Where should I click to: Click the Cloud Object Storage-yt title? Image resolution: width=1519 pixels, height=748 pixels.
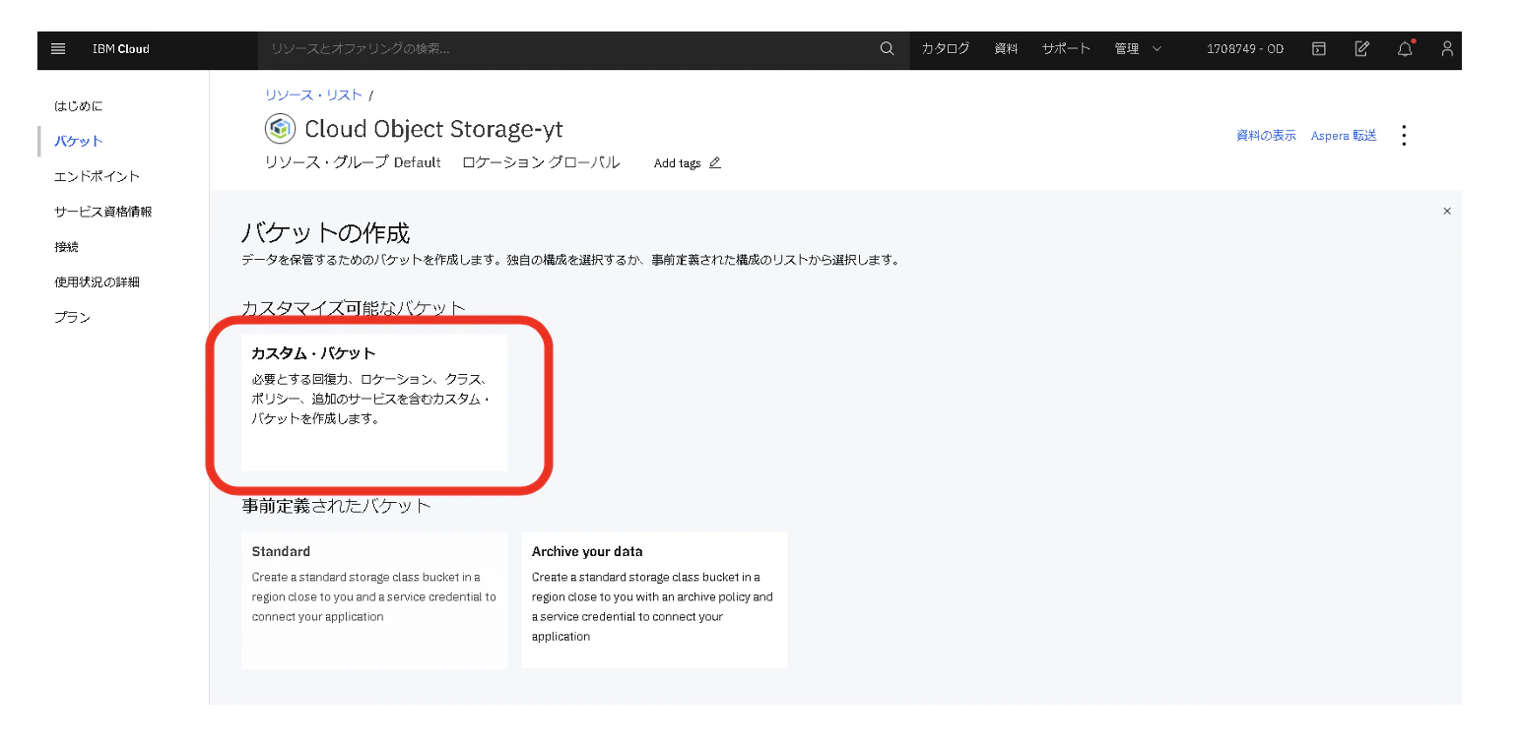pos(433,129)
